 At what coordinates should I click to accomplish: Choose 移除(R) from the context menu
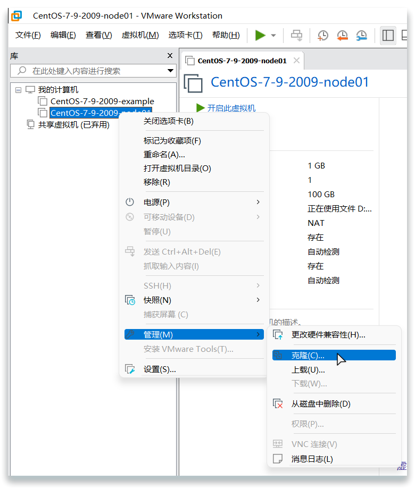click(x=194, y=182)
